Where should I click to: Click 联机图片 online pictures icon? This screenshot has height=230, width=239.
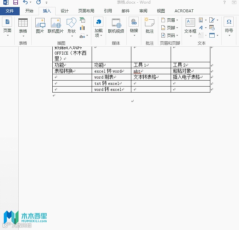point(56,26)
